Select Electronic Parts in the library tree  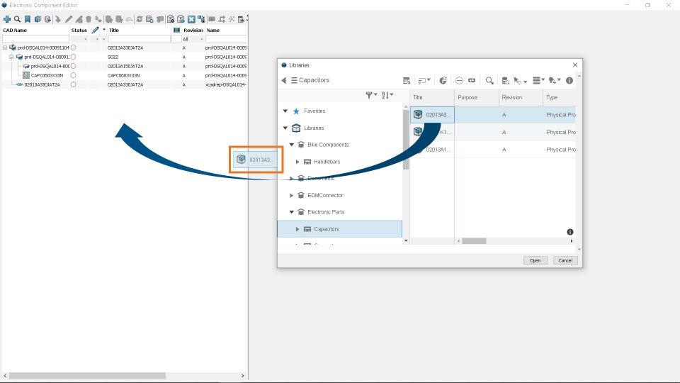(x=326, y=212)
